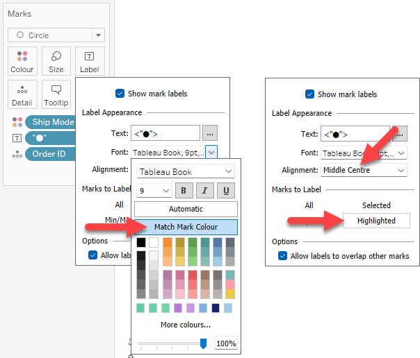Open the Middle Centre alignment dropdown
The image size is (420, 358).
tap(364, 170)
